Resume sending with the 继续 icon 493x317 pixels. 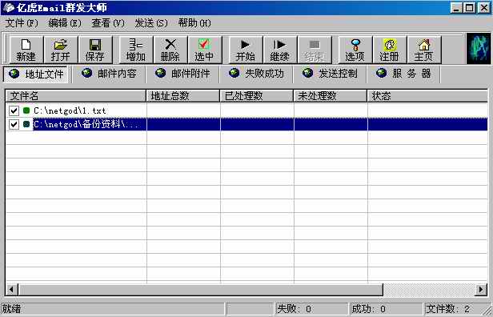(280, 50)
